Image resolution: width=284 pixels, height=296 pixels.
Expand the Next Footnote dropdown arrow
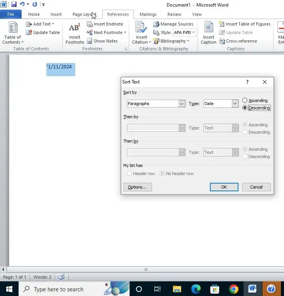pos(125,32)
